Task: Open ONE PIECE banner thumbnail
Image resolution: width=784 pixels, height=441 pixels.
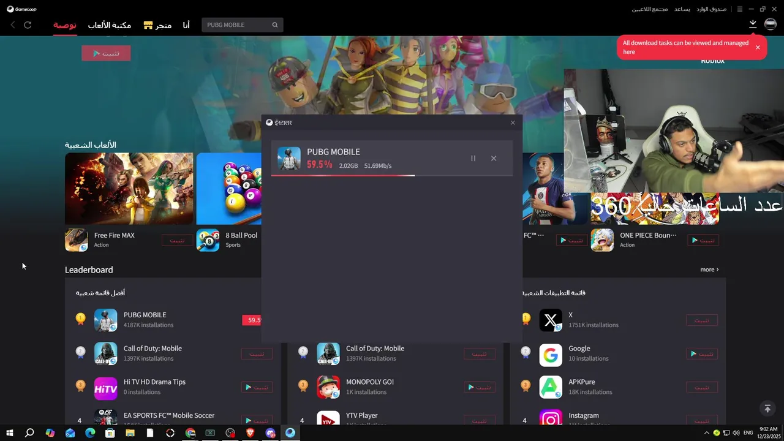Action: (655, 208)
